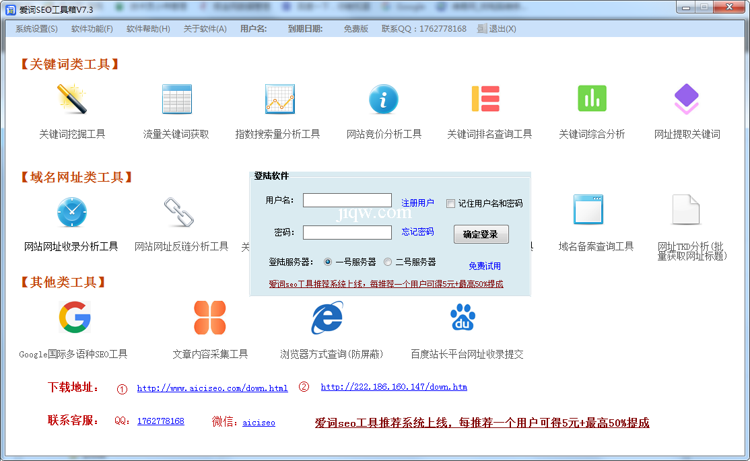Open 指数搜索量分析工具 chart icon

pyautogui.click(x=279, y=99)
